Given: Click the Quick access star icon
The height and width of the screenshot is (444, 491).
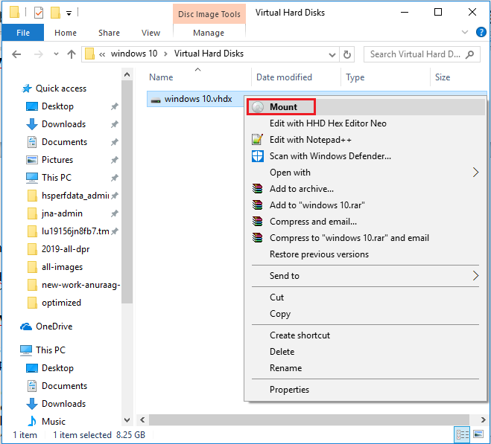Looking at the screenshot, I should tap(27, 89).
